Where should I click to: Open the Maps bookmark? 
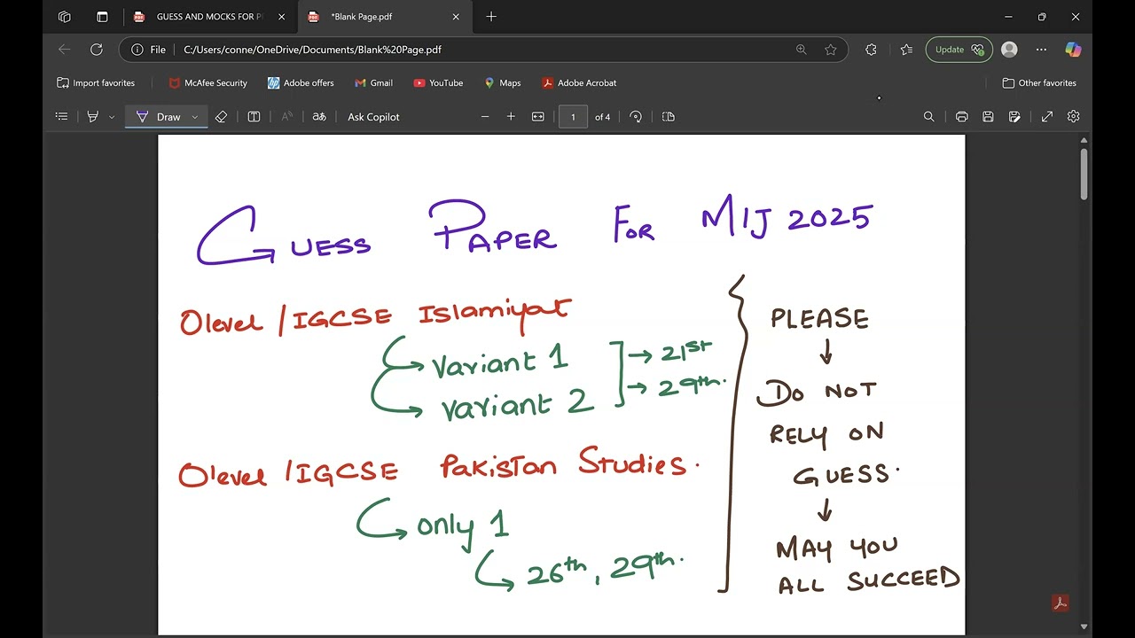coord(503,82)
